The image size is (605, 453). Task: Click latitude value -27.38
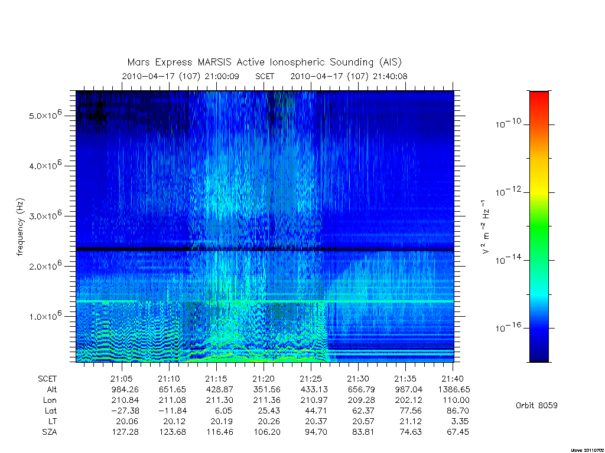tap(124, 411)
